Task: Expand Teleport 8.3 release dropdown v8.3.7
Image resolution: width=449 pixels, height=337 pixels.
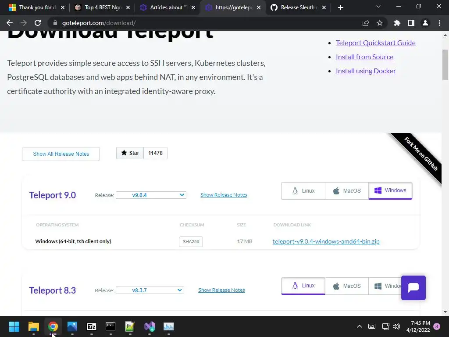Action: 150,290
